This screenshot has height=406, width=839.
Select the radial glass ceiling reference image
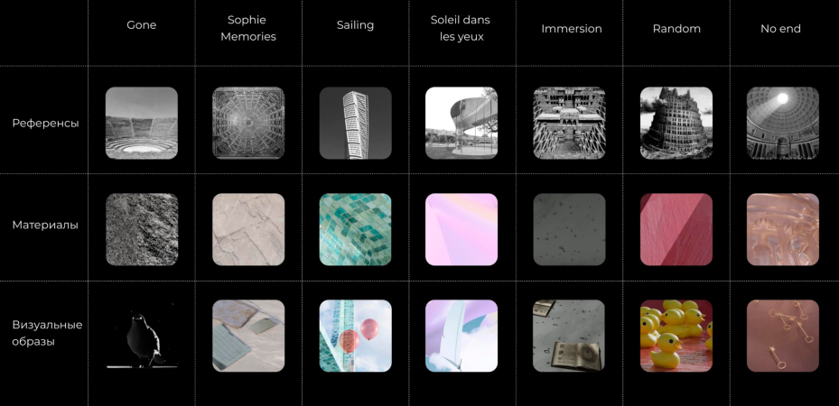(248, 123)
